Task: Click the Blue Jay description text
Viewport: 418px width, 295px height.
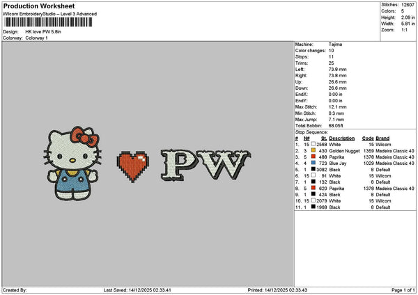Action: pos(337,164)
